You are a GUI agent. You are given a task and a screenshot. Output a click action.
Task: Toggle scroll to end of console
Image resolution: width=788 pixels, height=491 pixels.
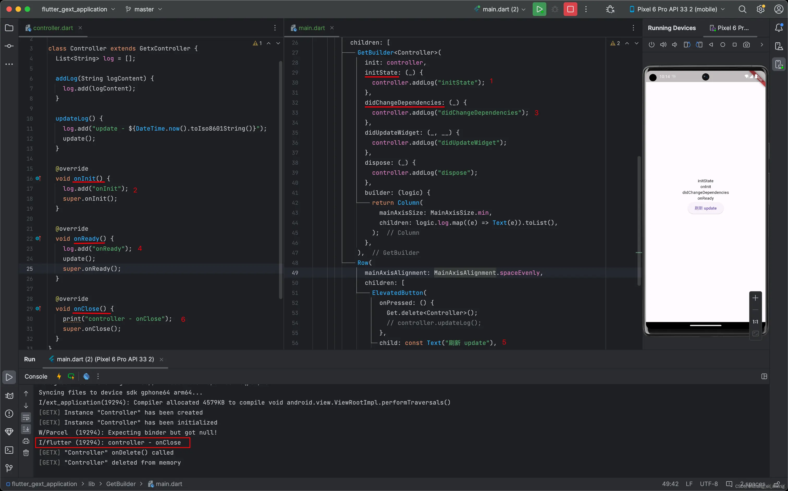tap(26, 429)
